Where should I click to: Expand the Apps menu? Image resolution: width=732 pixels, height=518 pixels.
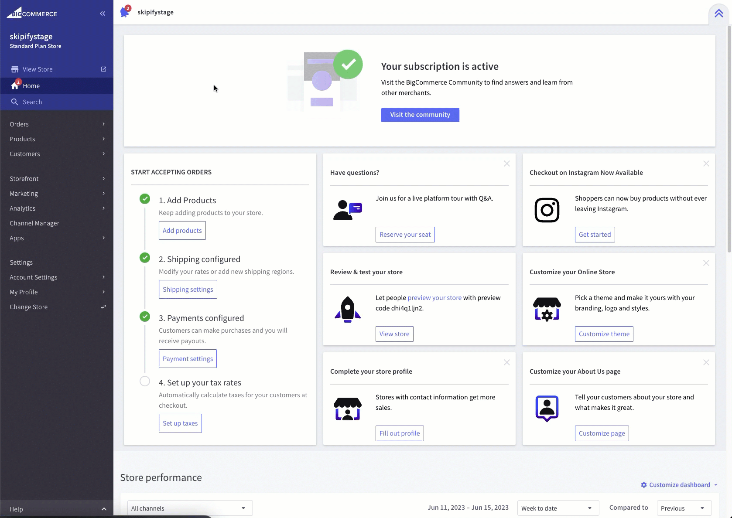57,238
